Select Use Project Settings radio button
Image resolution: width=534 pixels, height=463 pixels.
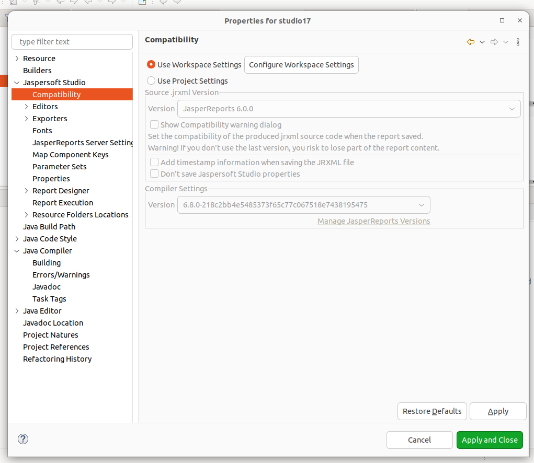pos(151,80)
